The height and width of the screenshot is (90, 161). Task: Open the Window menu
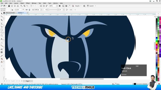(56, 3)
